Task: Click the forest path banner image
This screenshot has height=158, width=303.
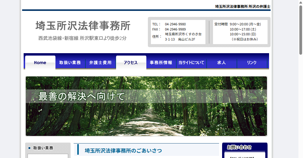Action: tap(146, 121)
